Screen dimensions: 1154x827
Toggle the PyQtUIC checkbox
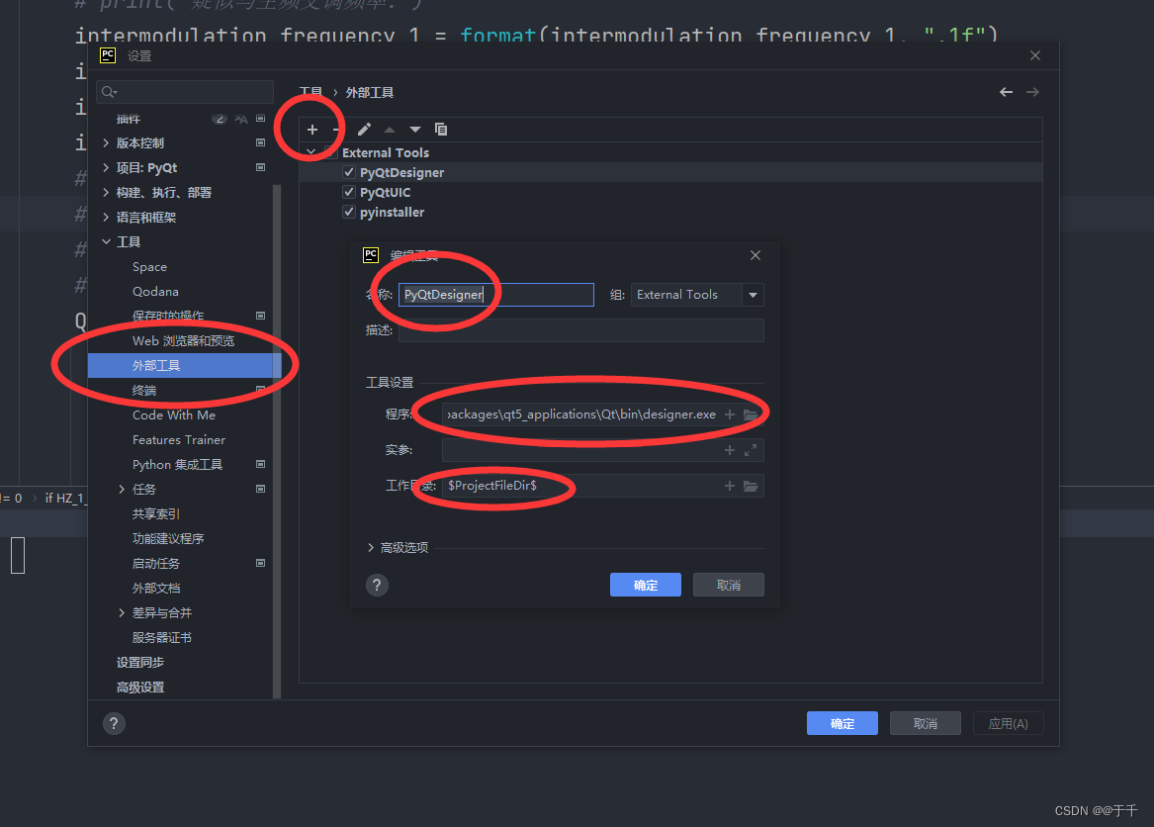pyautogui.click(x=349, y=192)
